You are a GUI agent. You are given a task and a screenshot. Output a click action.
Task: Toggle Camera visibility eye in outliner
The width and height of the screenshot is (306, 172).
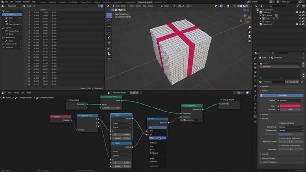pyautogui.click(x=300, y=15)
